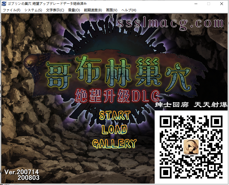Minimize the game window

point(195,4)
